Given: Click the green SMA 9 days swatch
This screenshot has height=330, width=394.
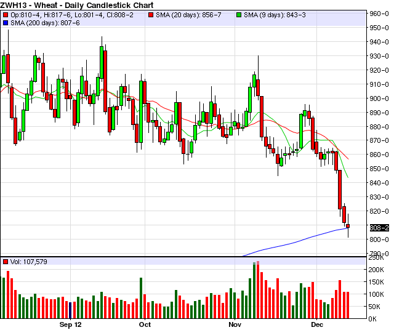Looking at the screenshot, I should [x=239, y=15].
